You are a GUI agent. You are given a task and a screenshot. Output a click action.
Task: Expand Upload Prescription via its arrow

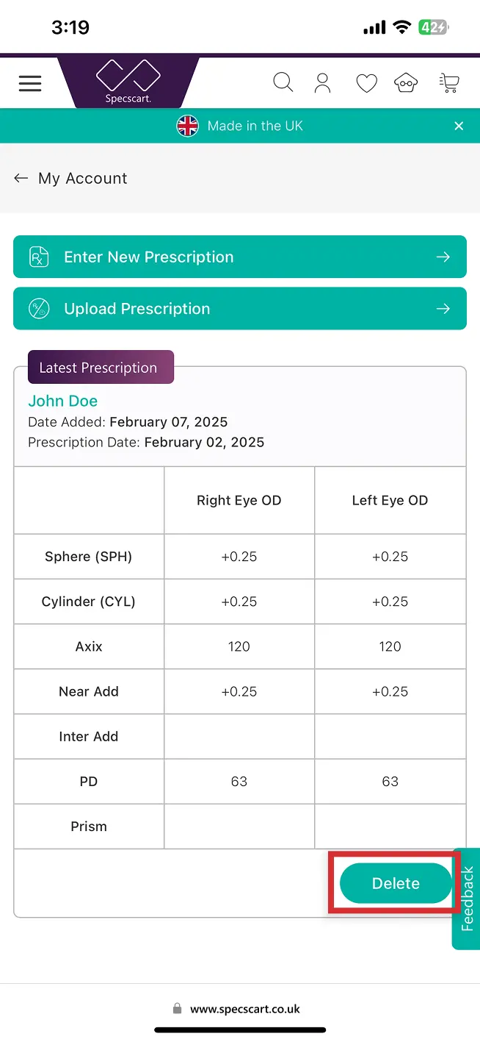click(x=443, y=308)
